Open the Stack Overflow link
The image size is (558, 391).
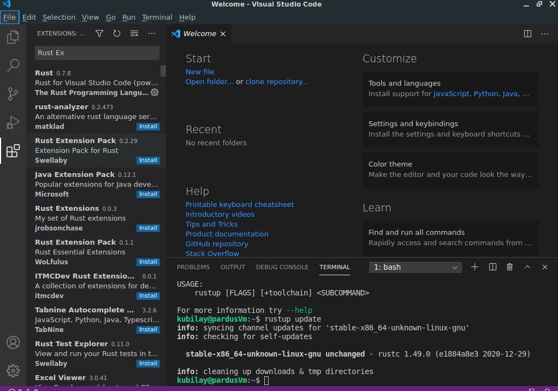tap(212, 254)
